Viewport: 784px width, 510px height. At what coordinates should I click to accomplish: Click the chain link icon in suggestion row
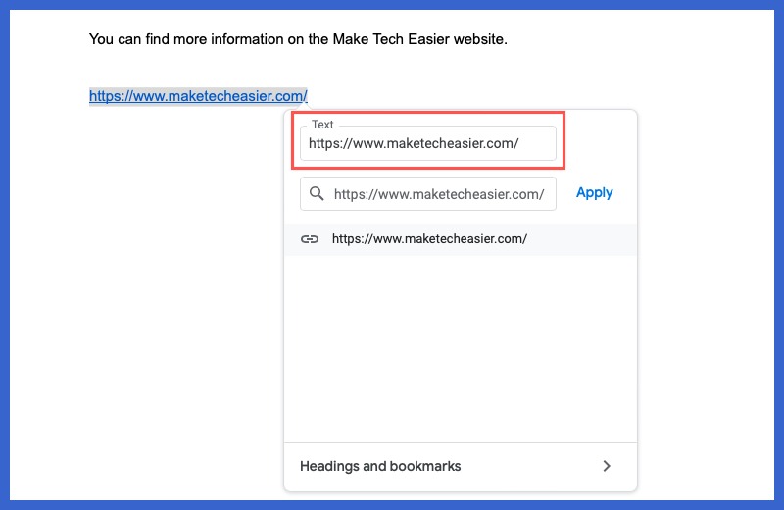(310, 239)
